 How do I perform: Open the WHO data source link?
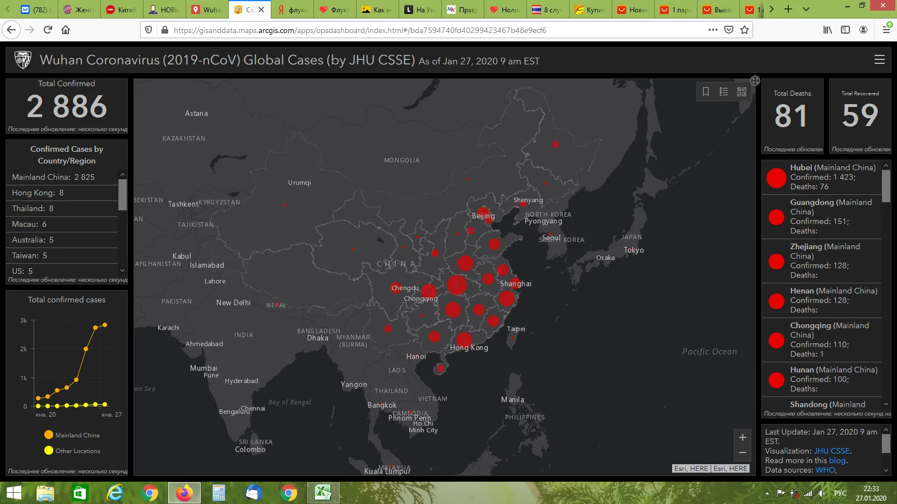click(825, 470)
